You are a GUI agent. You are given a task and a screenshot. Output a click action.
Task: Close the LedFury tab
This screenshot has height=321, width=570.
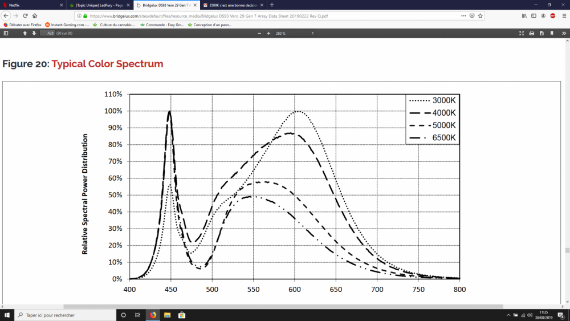[128, 5]
